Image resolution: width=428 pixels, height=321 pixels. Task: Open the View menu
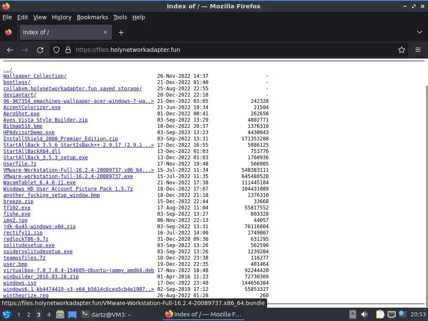(x=40, y=17)
